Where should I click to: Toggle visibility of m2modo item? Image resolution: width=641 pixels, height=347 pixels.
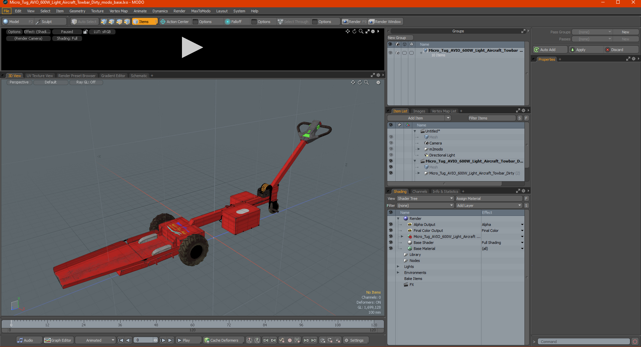click(391, 149)
